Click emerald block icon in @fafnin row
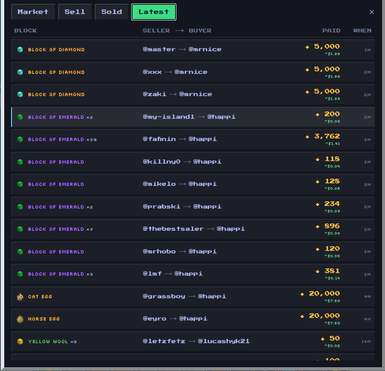The width and height of the screenshot is (385, 371). (x=20, y=139)
